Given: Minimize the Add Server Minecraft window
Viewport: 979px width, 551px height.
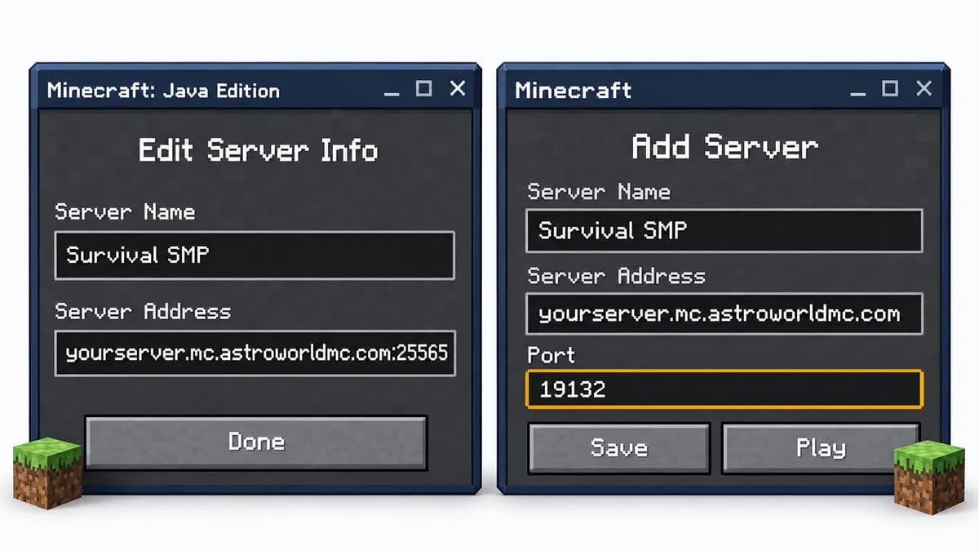Looking at the screenshot, I should (x=857, y=93).
